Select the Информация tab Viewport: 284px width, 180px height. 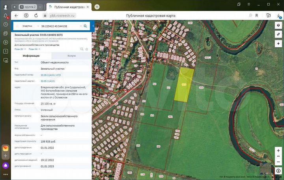coord(31,56)
